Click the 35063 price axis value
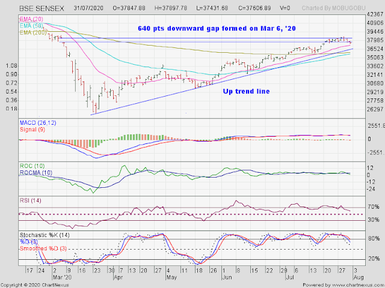 pyautogui.click(x=375, y=58)
